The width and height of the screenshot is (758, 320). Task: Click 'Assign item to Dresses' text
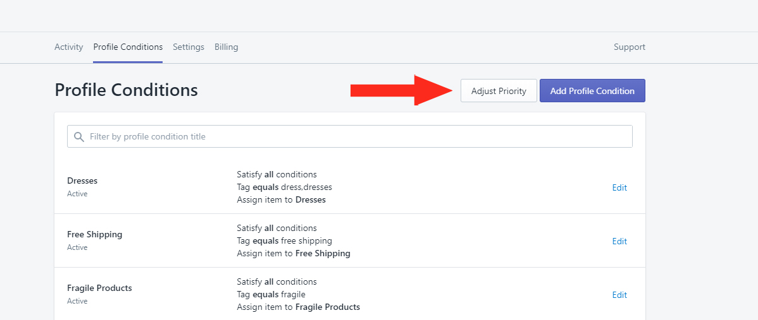[x=282, y=199]
